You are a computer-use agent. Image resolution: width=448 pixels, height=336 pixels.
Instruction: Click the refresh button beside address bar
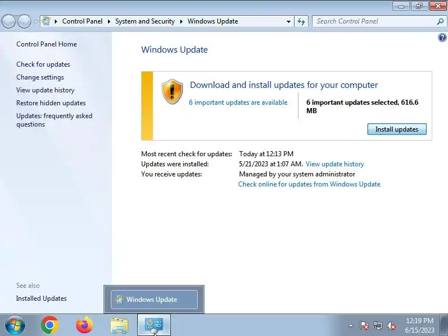tap(301, 21)
